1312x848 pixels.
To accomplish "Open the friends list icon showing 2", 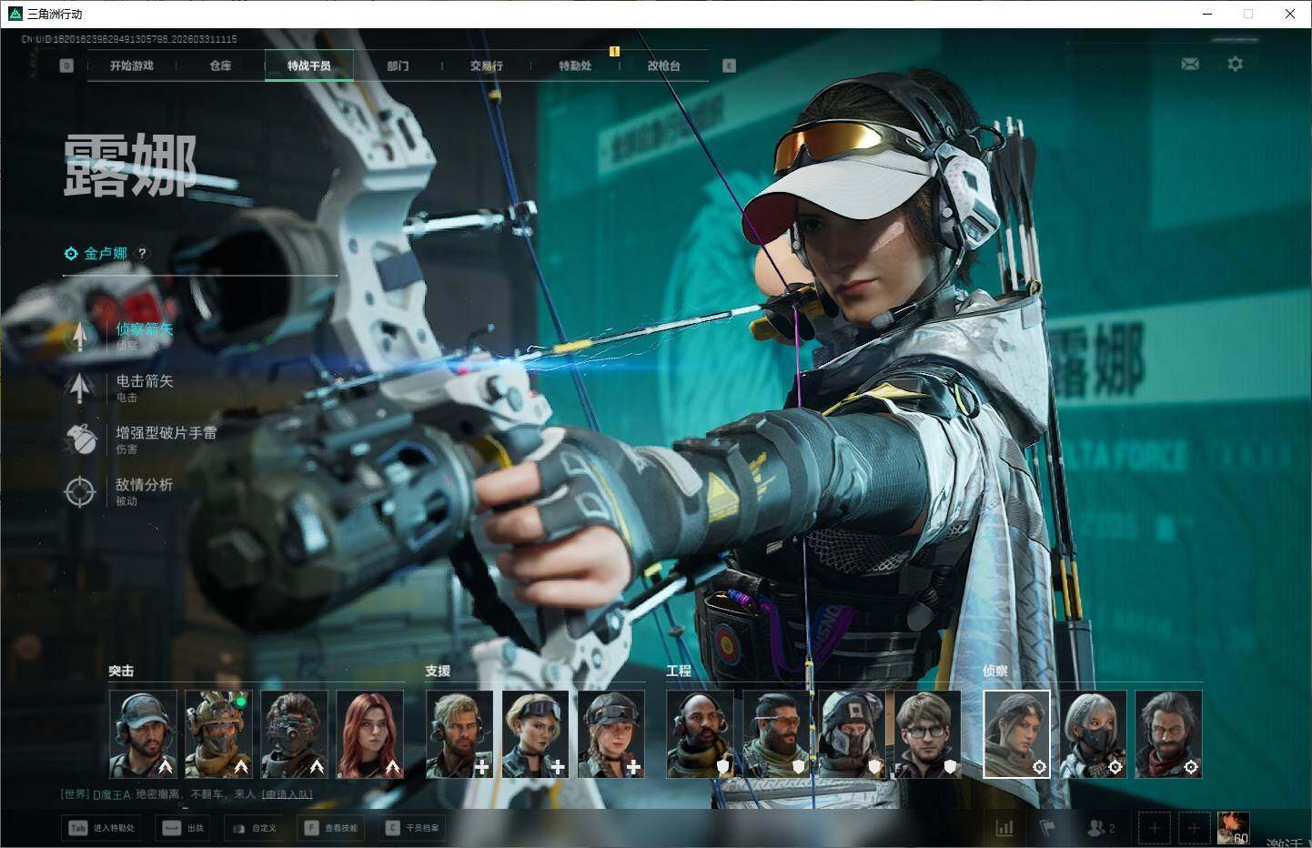I will tap(1101, 828).
